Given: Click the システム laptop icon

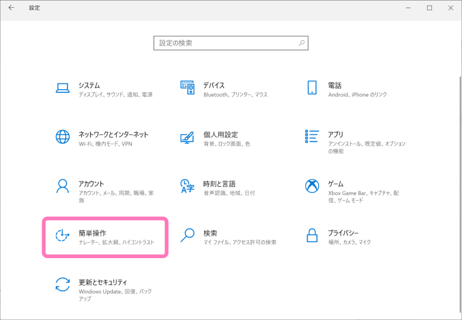Looking at the screenshot, I should click(62, 88).
